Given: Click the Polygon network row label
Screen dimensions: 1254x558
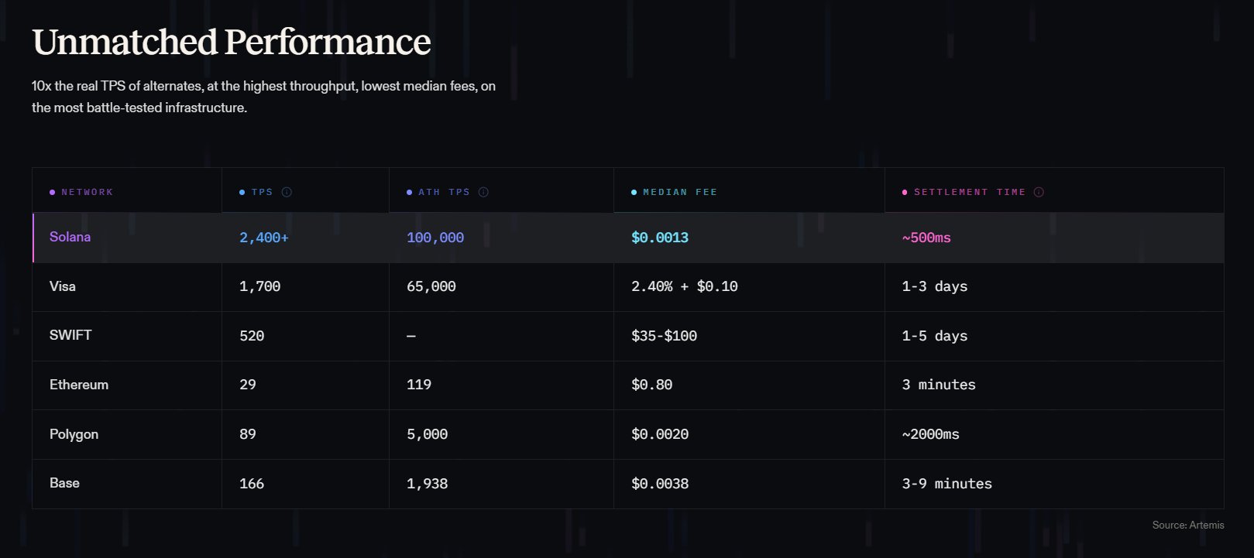Looking at the screenshot, I should (x=74, y=434).
